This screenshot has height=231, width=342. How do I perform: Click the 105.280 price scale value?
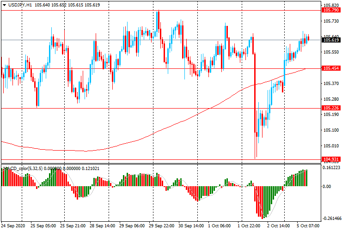pyautogui.click(x=331, y=99)
